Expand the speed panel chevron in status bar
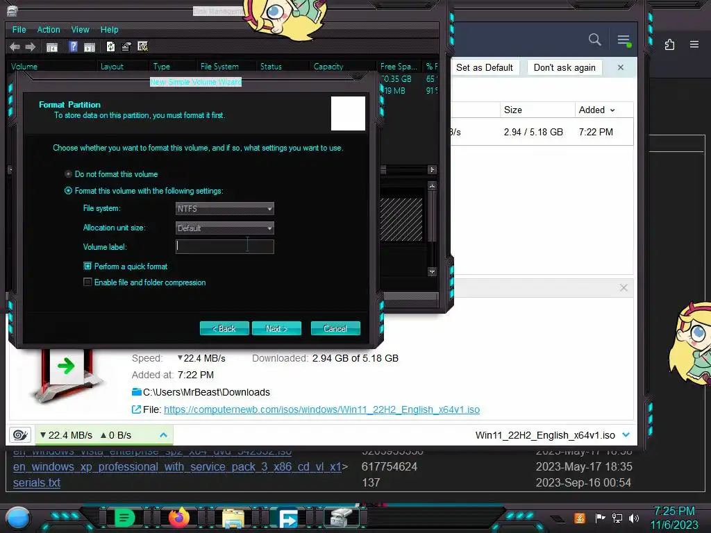This screenshot has height=533, width=711. [163, 435]
